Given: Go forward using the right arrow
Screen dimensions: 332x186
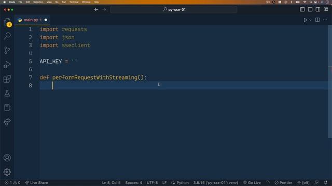Looking at the screenshot, I should point(104,9).
